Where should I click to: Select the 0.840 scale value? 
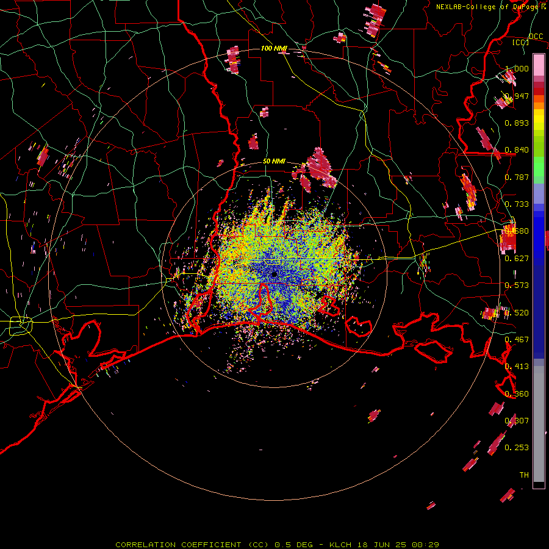tap(517, 150)
